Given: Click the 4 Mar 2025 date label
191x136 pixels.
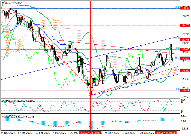Looking at the screenshot, I should pos(59,133).
